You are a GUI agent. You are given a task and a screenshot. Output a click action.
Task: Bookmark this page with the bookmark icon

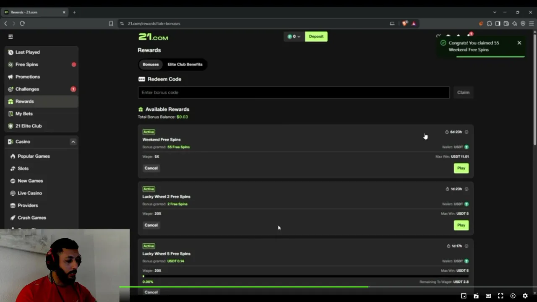click(x=111, y=23)
